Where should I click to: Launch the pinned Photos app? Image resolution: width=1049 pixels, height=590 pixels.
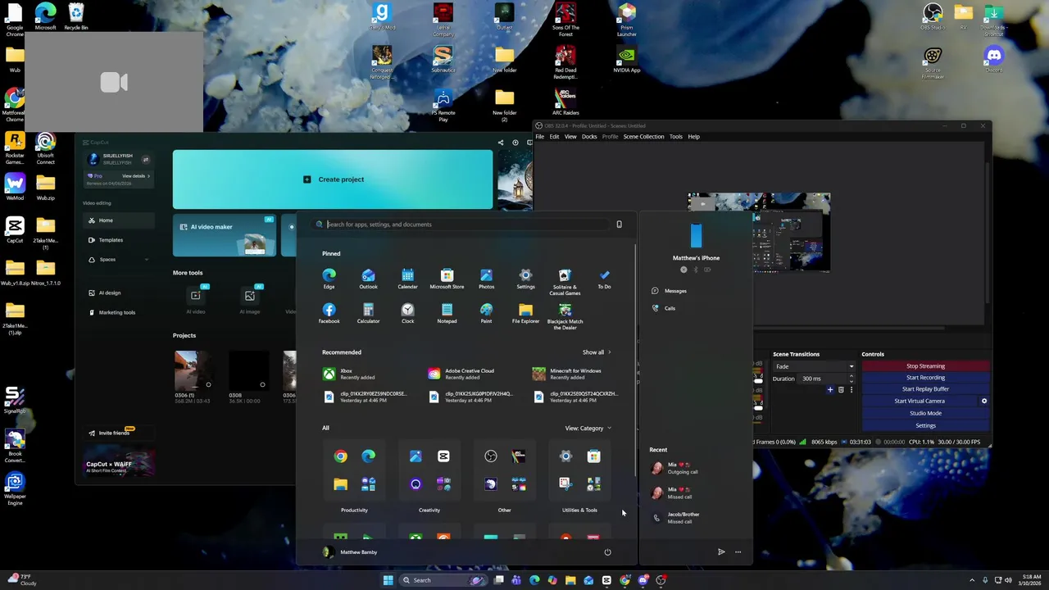(486, 279)
